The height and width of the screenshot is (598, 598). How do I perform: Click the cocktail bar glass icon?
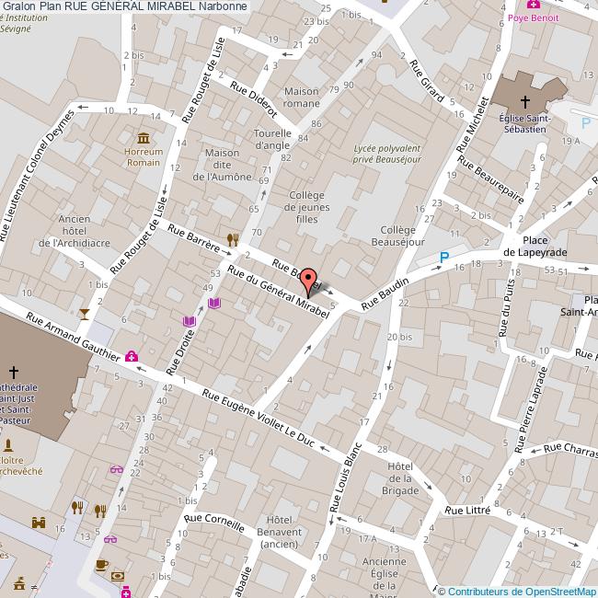click(x=85, y=315)
